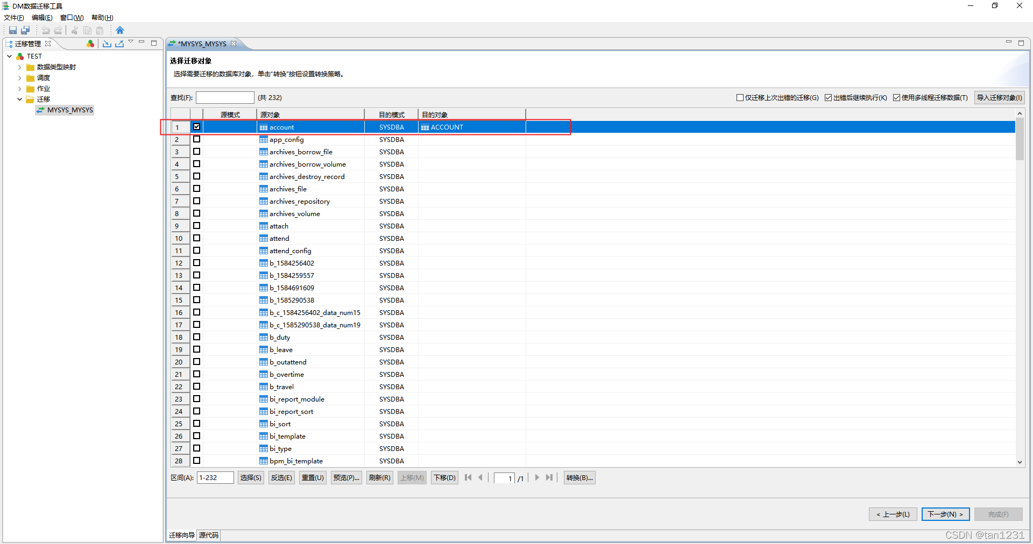
Task: Go to previous page of objects list
Action: click(480, 477)
